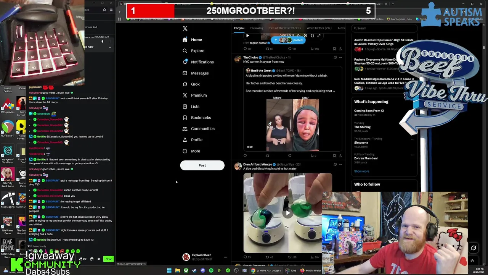The height and width of the screenshot is (275, 488).
Task: Open more options for Zohran Mamdani trend
Action: pyautogui.click(x=413, y=155)
